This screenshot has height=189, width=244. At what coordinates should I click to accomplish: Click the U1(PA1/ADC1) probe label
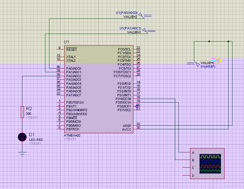[130, 28]
